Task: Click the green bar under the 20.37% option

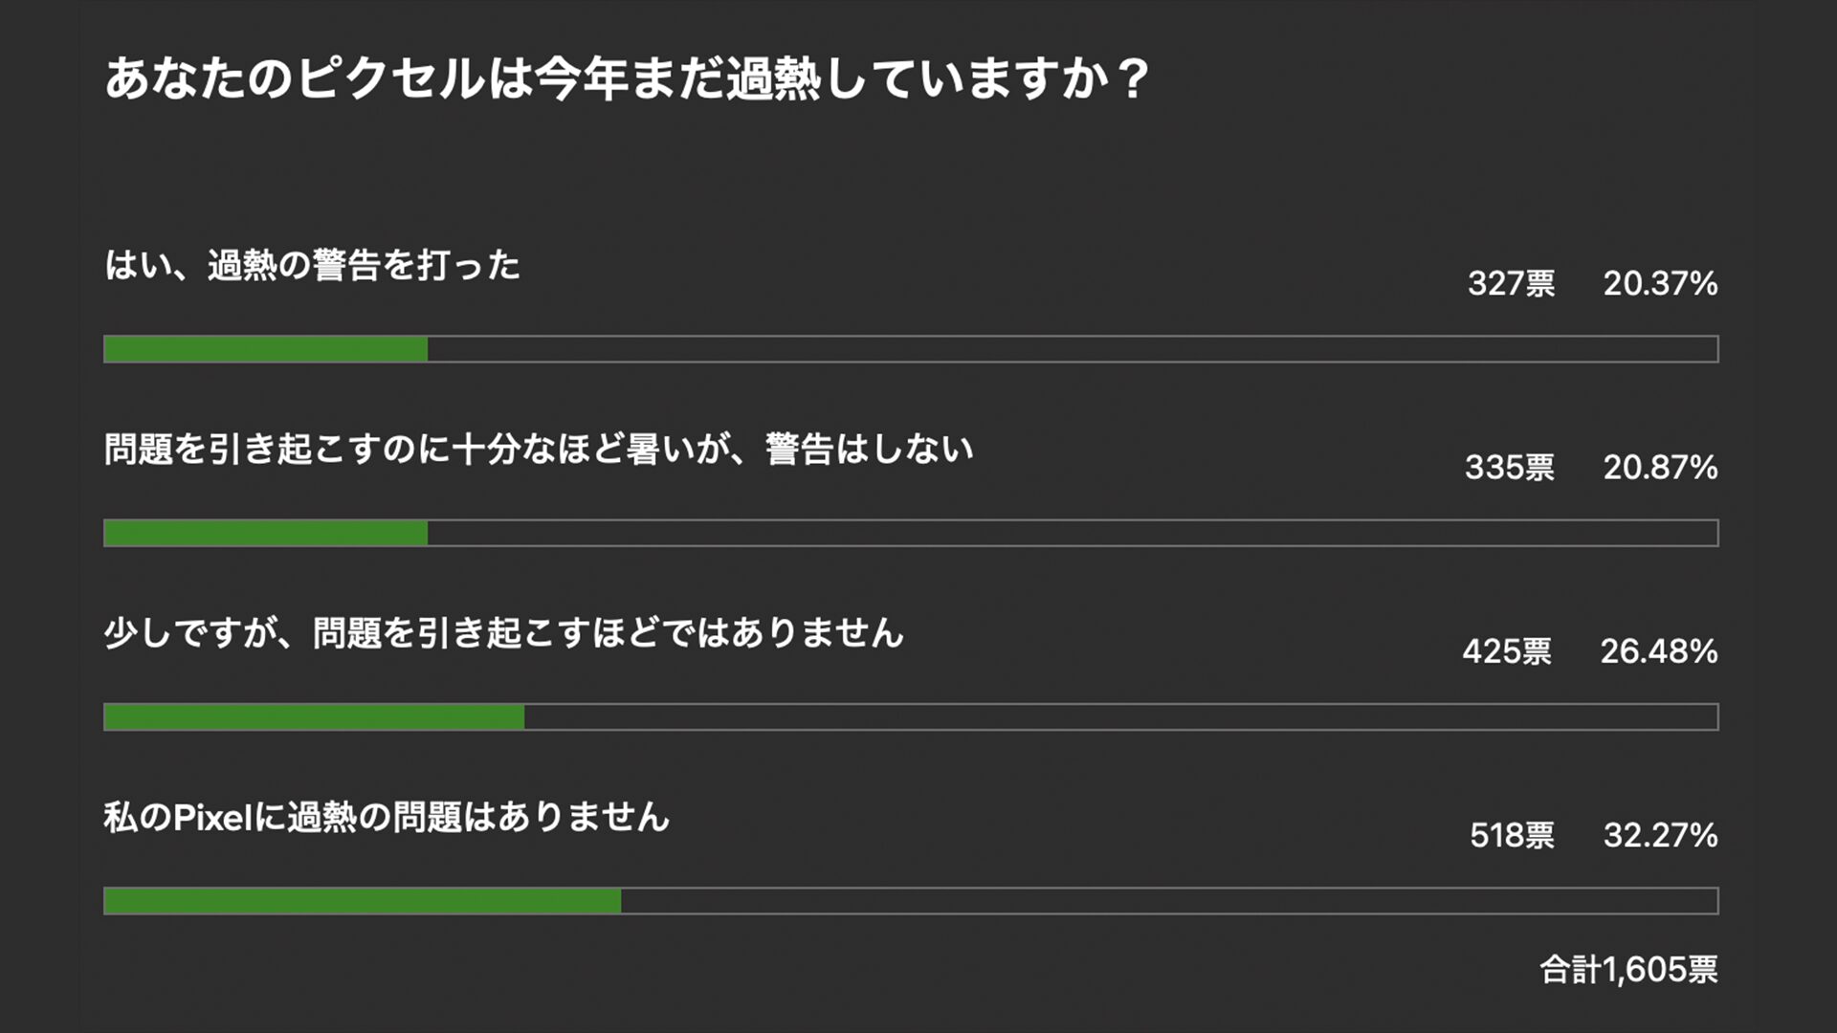Action: [x=266, y=349]
